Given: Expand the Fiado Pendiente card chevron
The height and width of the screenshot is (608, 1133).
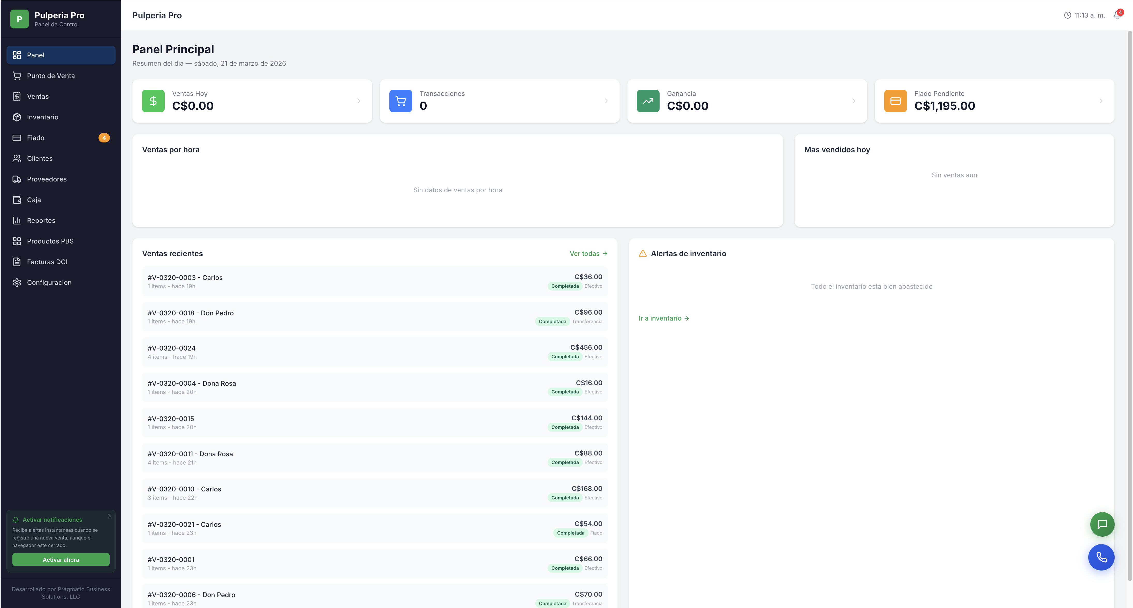Looking at the screenshot, I should (1101, 101).
